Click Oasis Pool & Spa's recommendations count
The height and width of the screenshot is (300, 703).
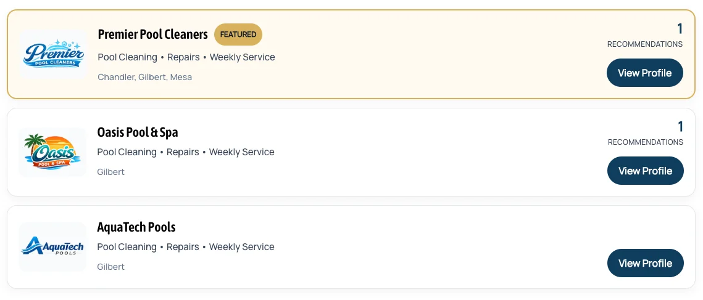(680, 127)
